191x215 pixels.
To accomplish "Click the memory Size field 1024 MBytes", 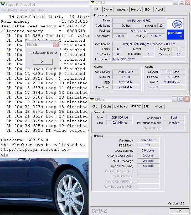I will coord(119,123).
